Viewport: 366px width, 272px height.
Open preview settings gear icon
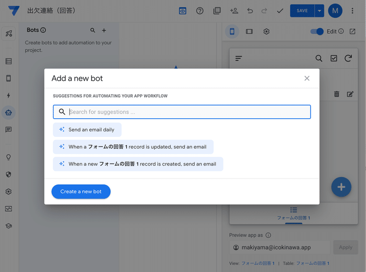point(266,31)
